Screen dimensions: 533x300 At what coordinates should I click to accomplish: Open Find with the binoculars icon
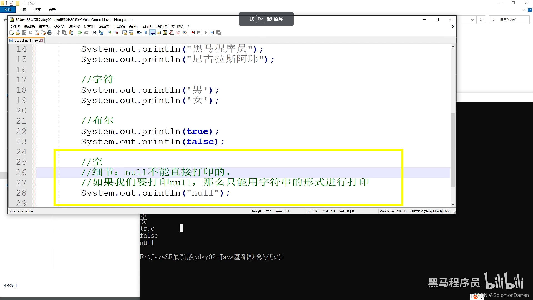click(94, 32)
